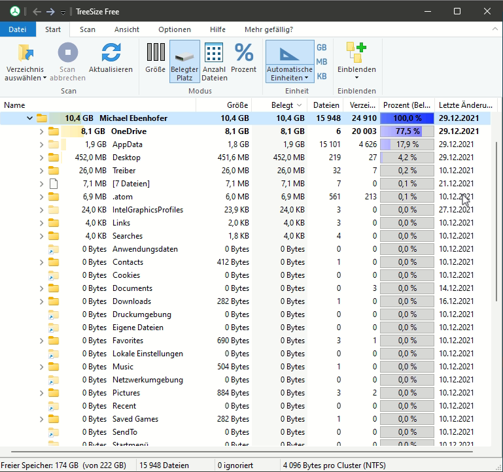Switch to the Start tab

tap(53, 29)
